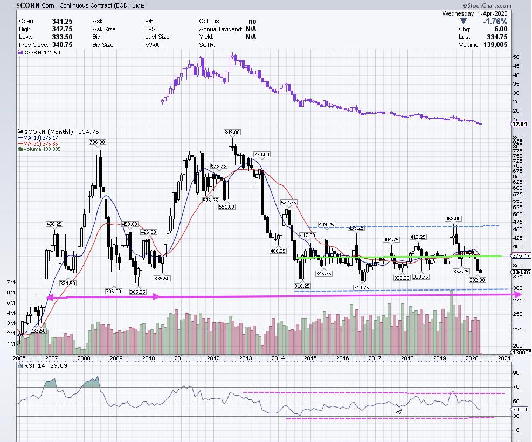Click the 334.75 current price tag on axis
The image size is (532, 442).
coord(520,272)
